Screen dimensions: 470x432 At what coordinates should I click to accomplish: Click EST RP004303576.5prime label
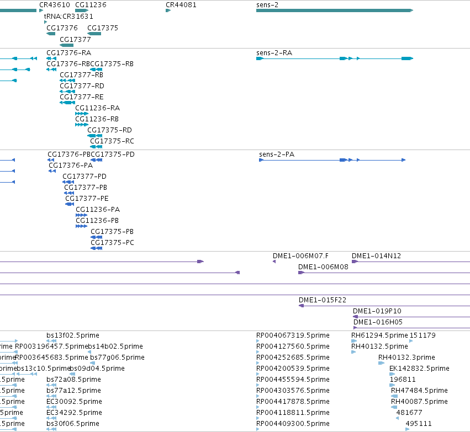pos(293,391)
